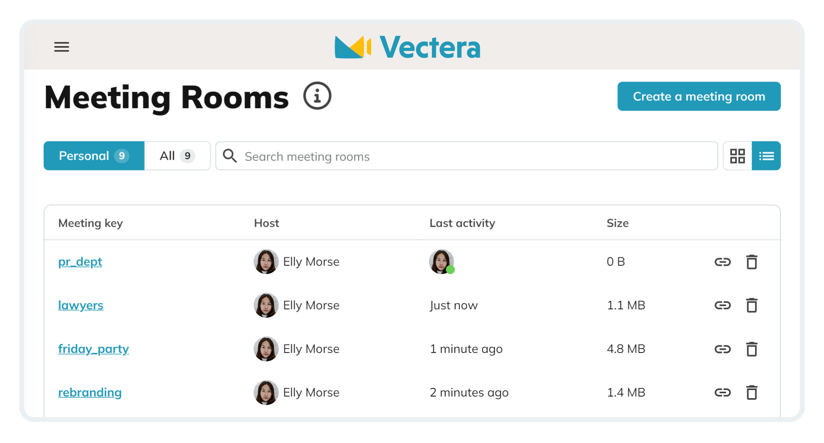The width and height of the screenshot is (824, 443).
Task: Switch to grid view layout
Action: click(737, 156)
